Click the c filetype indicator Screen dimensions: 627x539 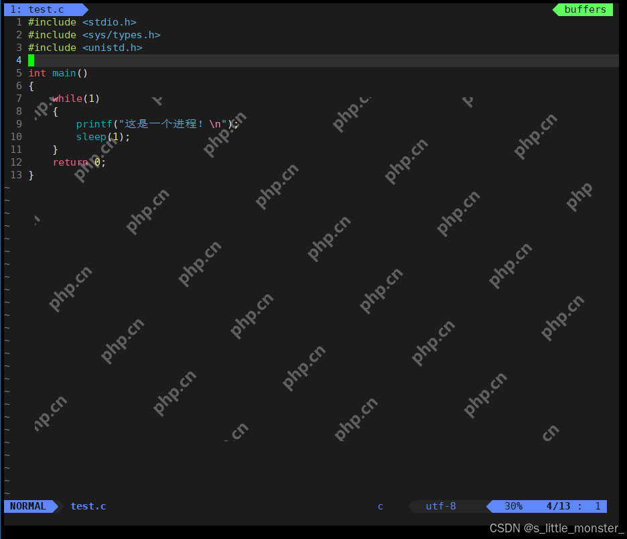click(x=380, y=506)
